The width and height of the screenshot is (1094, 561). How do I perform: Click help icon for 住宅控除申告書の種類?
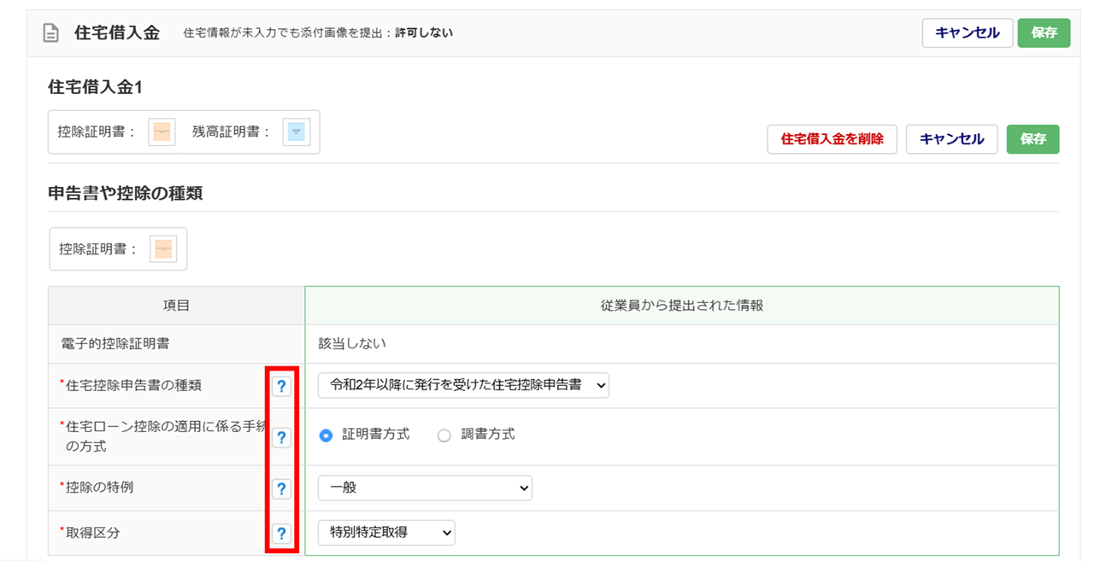pos(281,386)
